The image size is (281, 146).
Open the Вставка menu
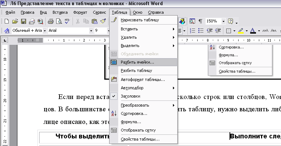coord(60,12)
